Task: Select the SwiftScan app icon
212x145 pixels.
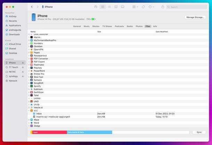Action: (x=32, y=92)
